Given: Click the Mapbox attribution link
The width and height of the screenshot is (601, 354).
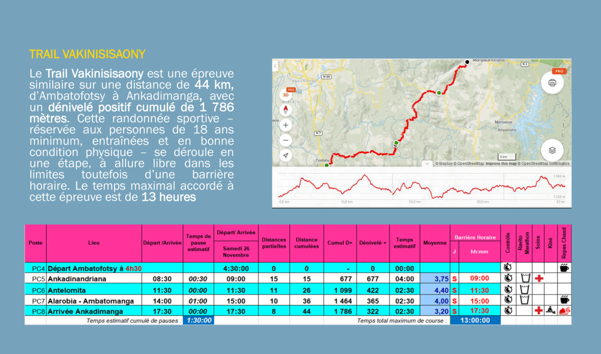Looking at the screenshot, I should coord(444,164).
